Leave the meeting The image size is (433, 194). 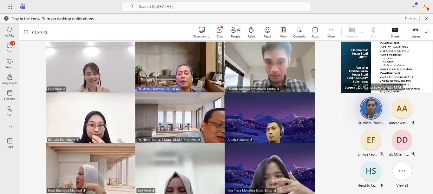pyautogui.click(x=415, y=32)
